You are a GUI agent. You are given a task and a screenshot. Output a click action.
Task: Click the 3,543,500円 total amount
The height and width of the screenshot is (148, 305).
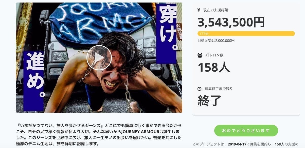231,22
